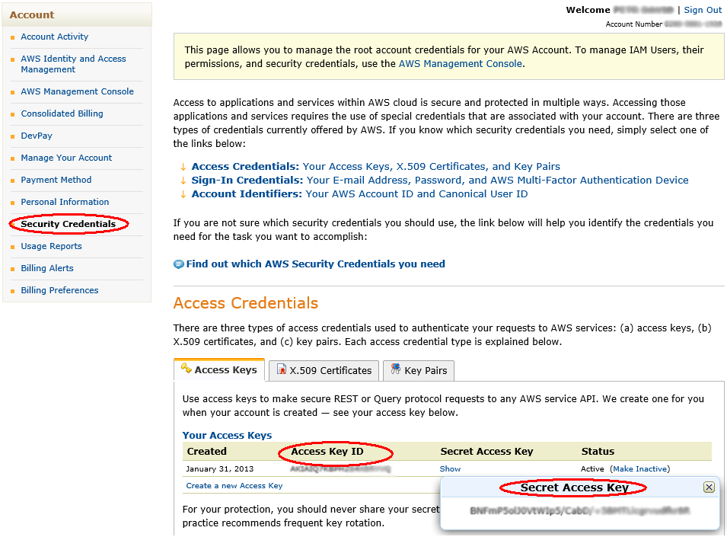
Task: Sign Out of the account
Action: coord(703,10)
